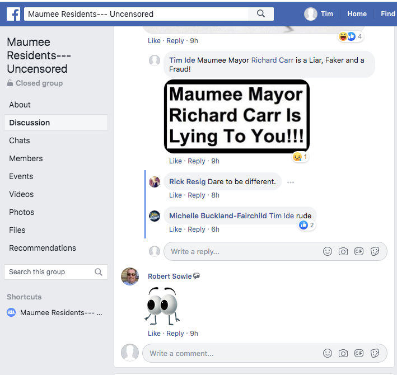
Task: Open options ellipsis beside Rick Resig comment
Action: click(291, 182)
